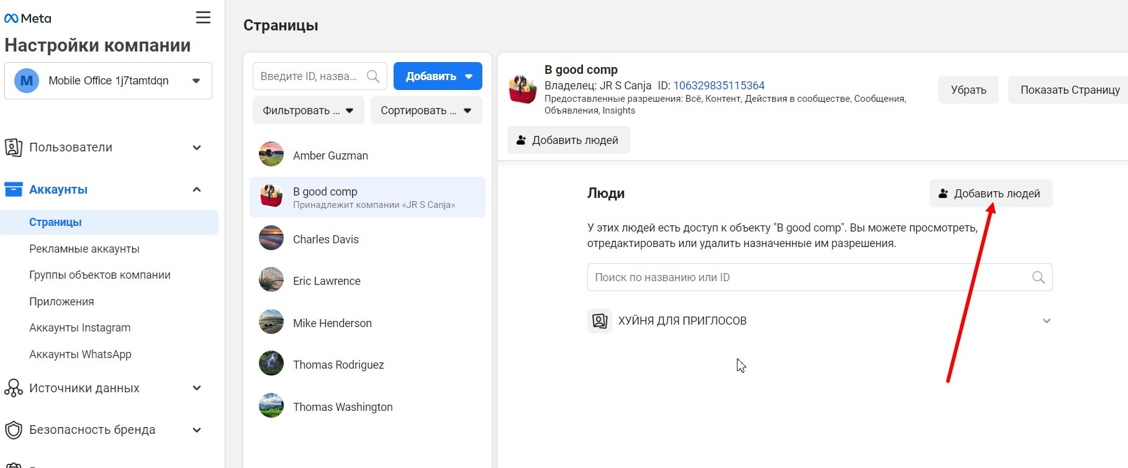
Task: Select Eric Lawrence in pages list
Action: [368, 281]
